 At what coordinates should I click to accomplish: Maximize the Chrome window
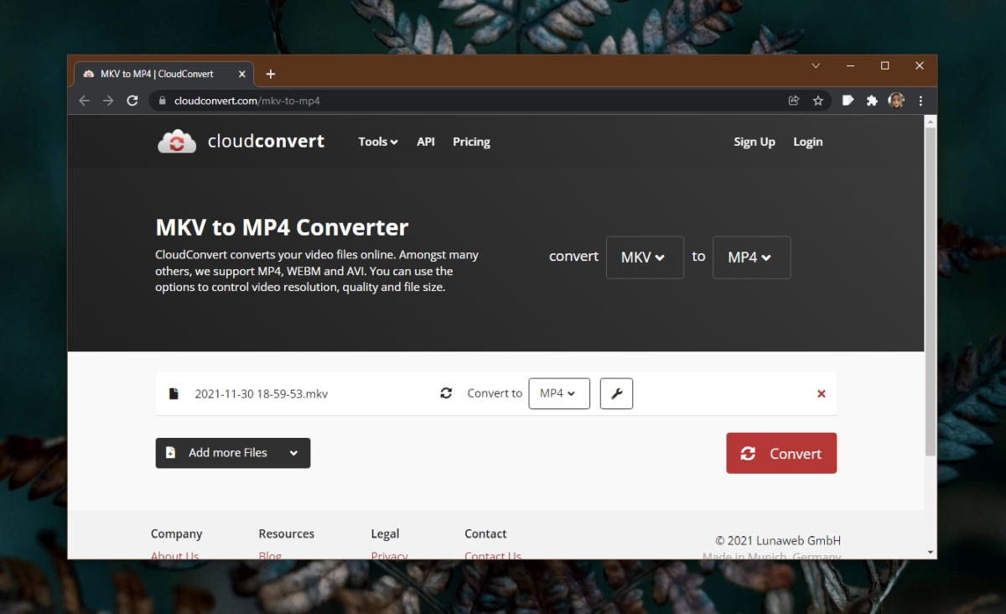tap(885, 65)
